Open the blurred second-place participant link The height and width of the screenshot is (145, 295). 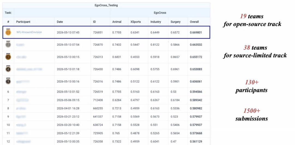pyautogui.click(x=20, y=45)
